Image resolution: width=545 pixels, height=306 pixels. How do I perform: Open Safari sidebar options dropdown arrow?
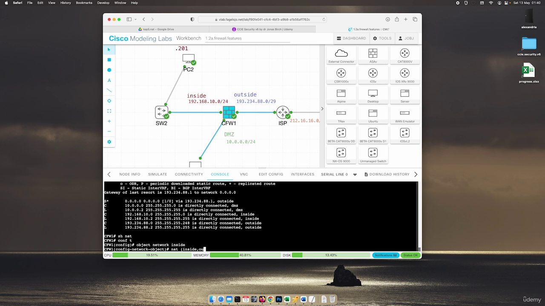pyautogui.click(x=135, y=19)
